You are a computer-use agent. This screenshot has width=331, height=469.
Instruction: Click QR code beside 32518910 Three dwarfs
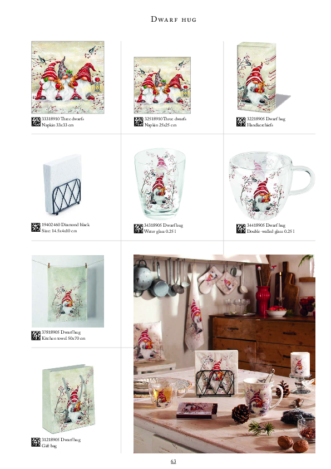139,122
